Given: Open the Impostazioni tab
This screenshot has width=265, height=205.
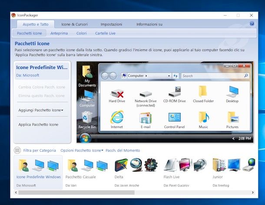Looking at the screenshot, I should pos(111,24).
